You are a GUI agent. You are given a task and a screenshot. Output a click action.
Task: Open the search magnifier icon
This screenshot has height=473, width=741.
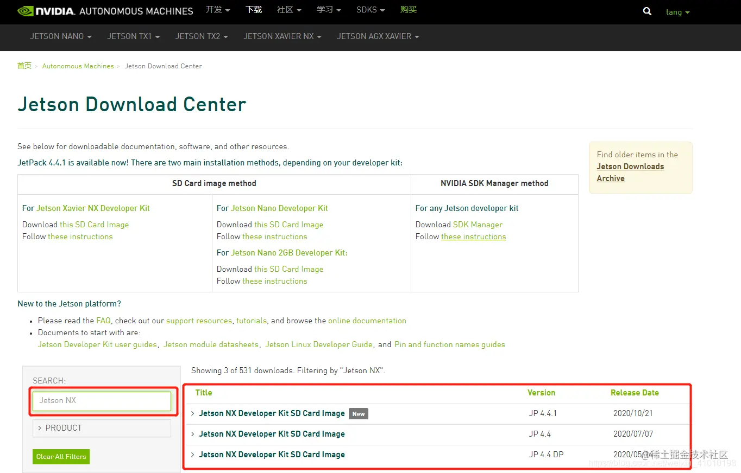point(647,11)
